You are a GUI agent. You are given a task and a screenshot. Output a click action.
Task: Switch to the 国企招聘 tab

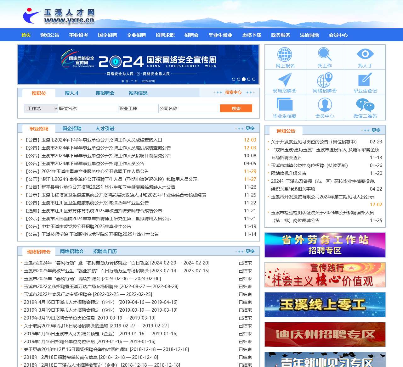[x=72, y=128]
